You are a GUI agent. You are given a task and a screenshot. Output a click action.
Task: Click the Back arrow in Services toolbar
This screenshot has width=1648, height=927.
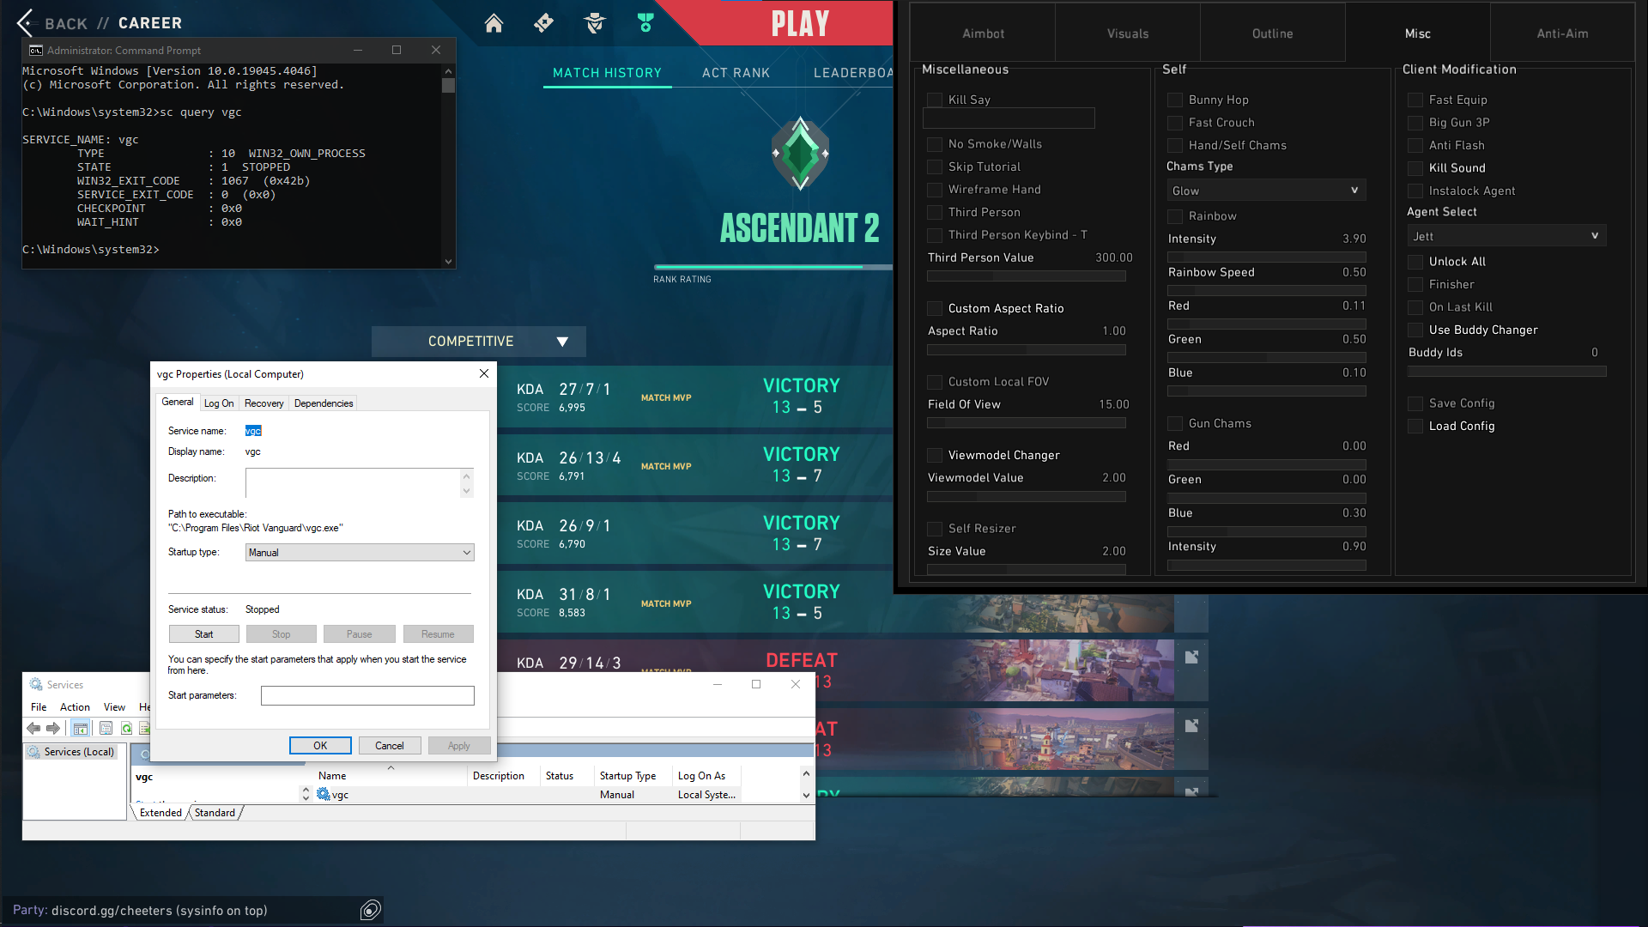pyautogui.click(x=33, y=728)
